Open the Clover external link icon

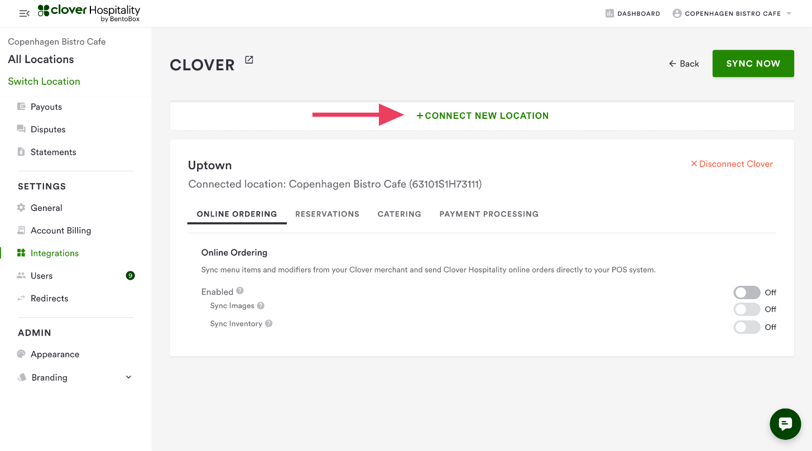click(249, 60)
